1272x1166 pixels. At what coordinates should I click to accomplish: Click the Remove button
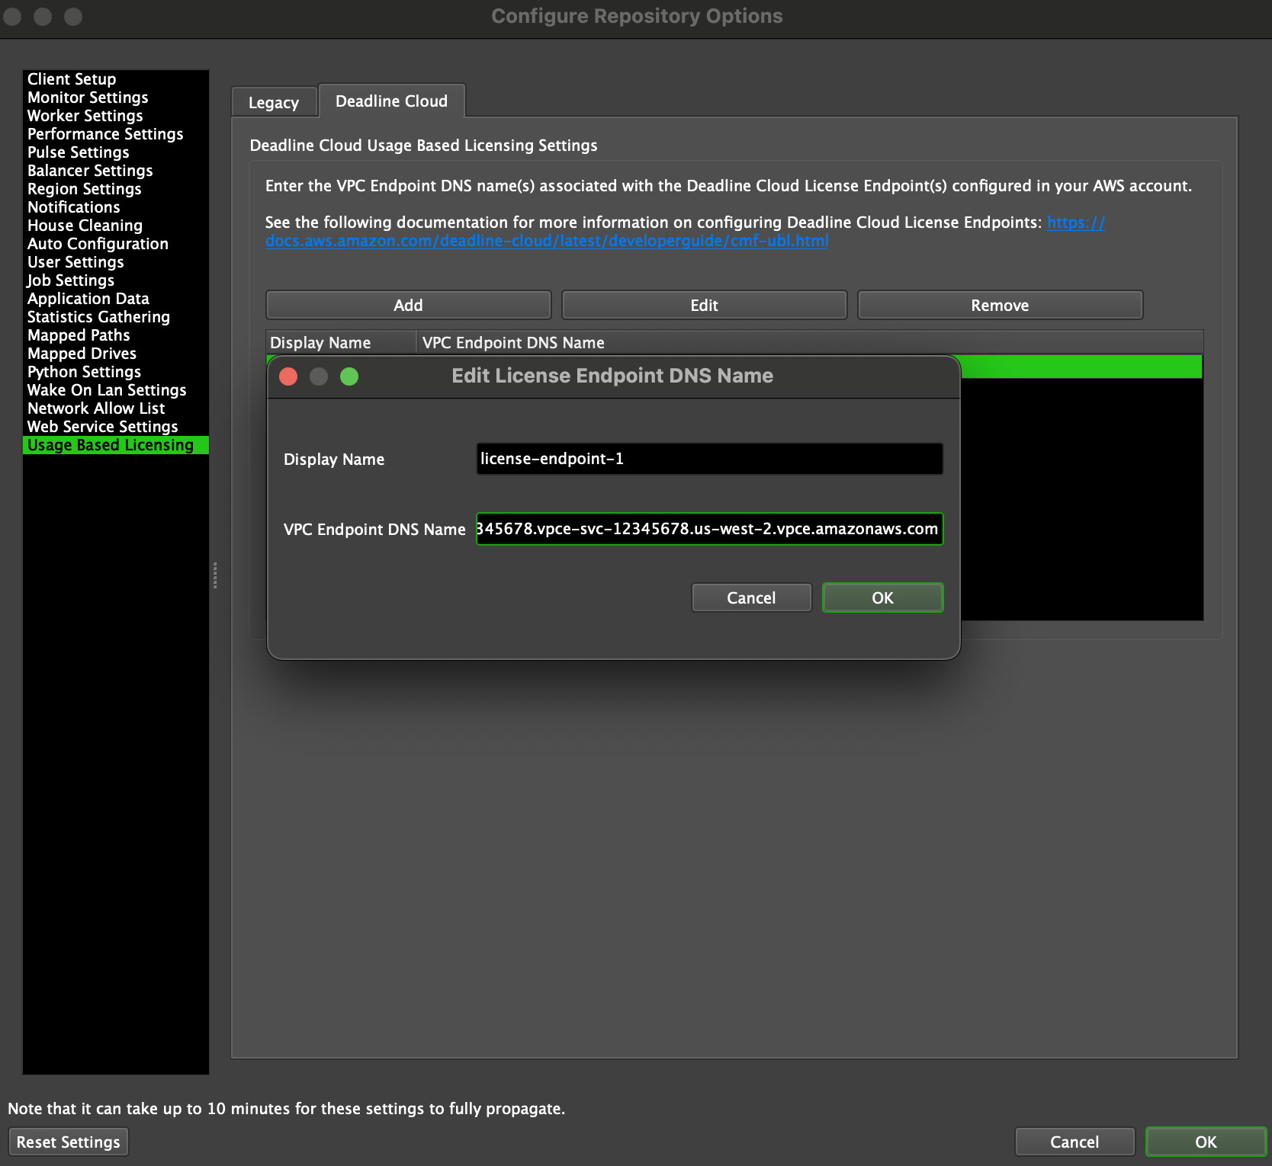tap(1000, 305)
